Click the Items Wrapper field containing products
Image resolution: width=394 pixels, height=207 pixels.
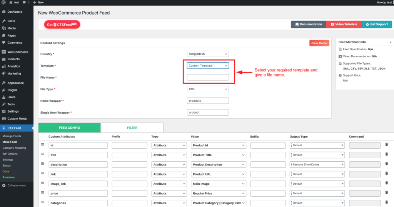point(208,101)
